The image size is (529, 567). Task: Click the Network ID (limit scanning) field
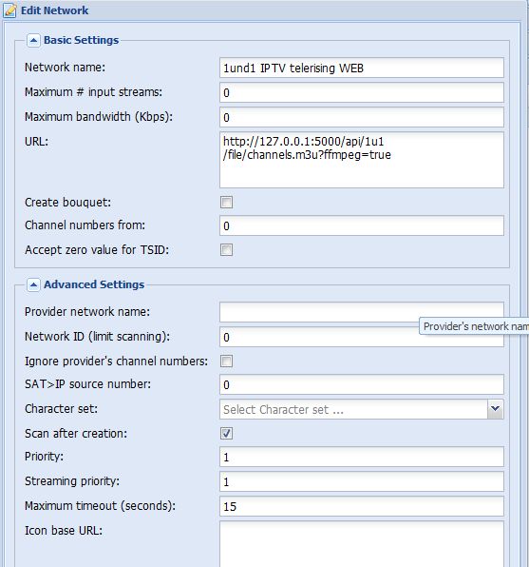[362, 337]
